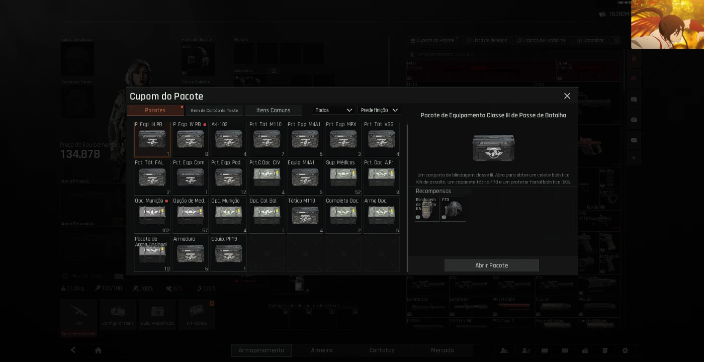Viewport: 704px width, 362px height.
Task: Switch to the Itens Comuns tab
Action: pos(273,110)
